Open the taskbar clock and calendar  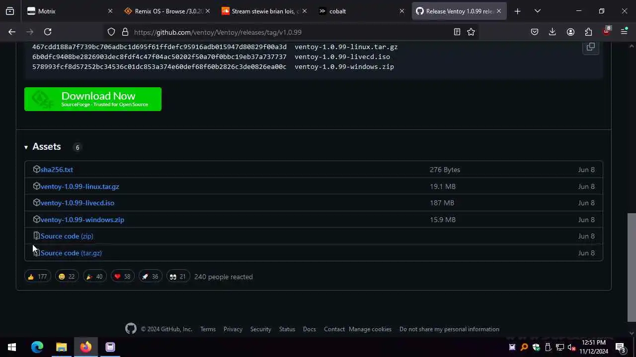click(x=594, y=347)
